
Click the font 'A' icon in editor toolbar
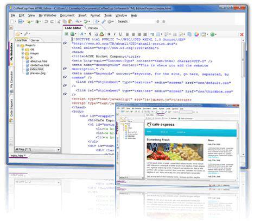pos(81,34)
